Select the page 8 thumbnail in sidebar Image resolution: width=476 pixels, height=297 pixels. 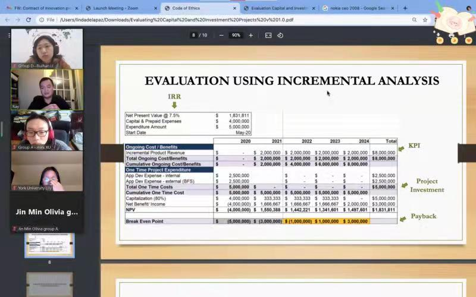coord(49,245)
